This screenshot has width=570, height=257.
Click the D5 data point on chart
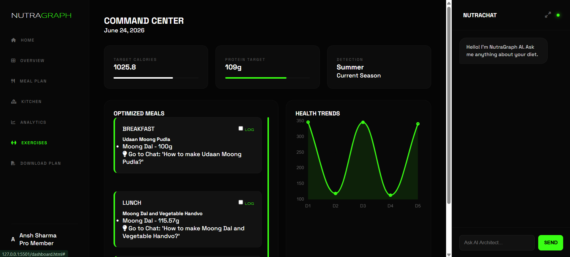click(x=418, y=124)
